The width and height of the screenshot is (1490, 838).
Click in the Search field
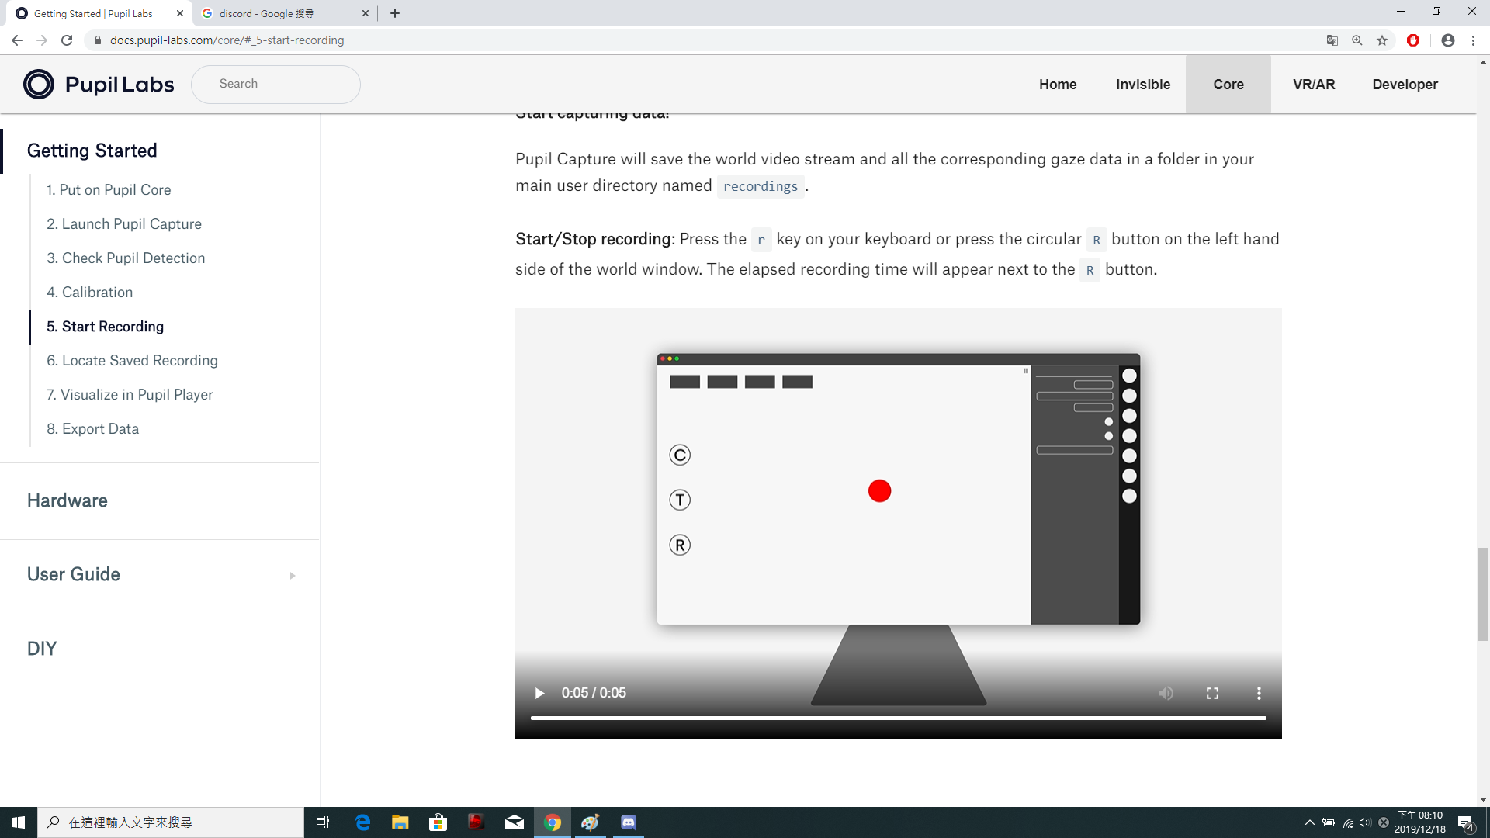(275, 84)
